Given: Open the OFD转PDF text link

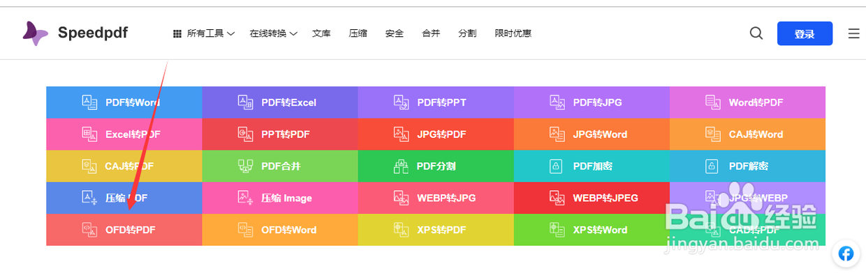Looking at the screenshot, I should pyautogui.click(x=131, y=230).
